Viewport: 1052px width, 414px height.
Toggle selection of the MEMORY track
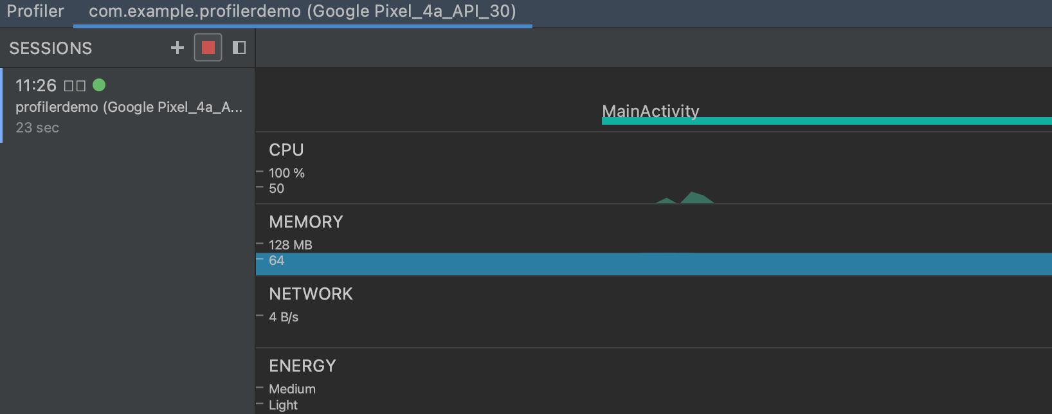[x=306, y=222]
